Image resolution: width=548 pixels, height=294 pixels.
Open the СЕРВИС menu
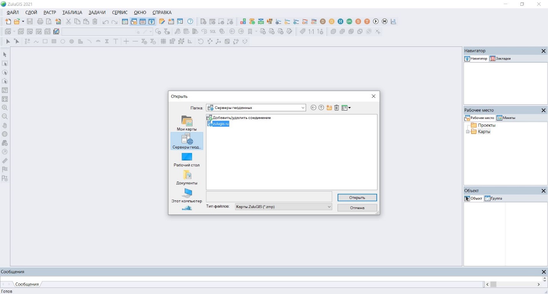120,12
